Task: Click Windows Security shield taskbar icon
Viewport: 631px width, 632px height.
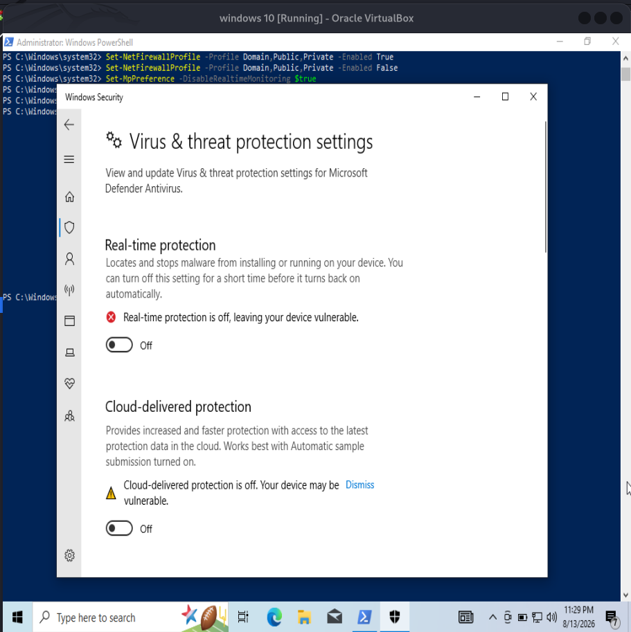Action: [395, 617]
